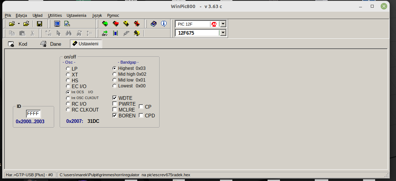396x181 pixels.
Task: Open a hex file with folder icon
Action: tap(12, 24)
